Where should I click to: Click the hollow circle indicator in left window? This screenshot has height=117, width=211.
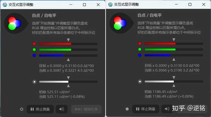(x=21, y=109)
